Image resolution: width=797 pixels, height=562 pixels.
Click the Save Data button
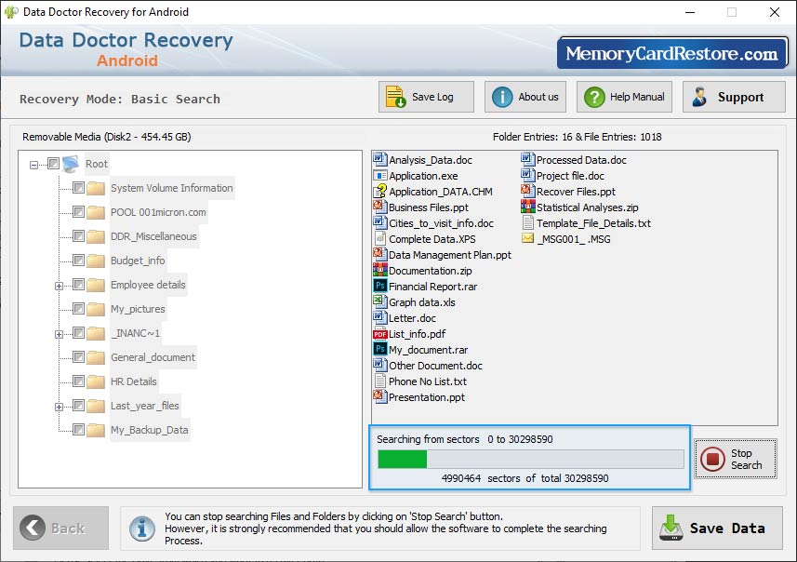tap(717, 528)
